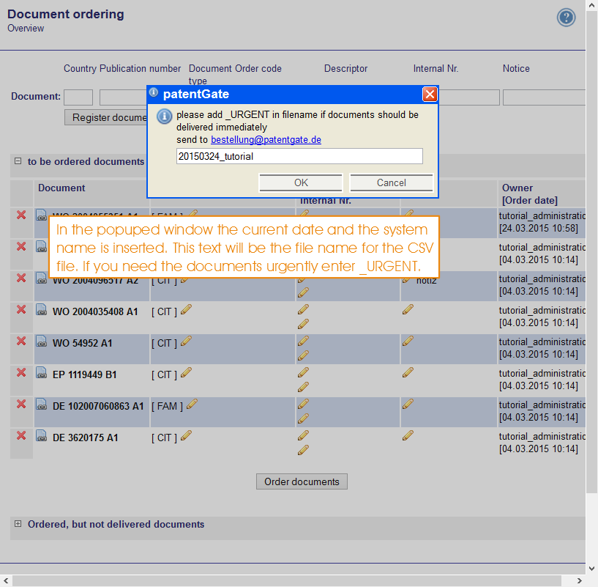Image resolution: width=598 pixels, height=587 pixels.
Task: Delete document WO 2004096517 A2
Action: point(21,278)
